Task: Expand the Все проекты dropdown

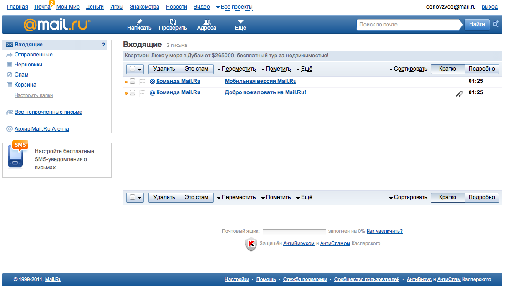Action: pyautogui.click(x=234, y=7)
